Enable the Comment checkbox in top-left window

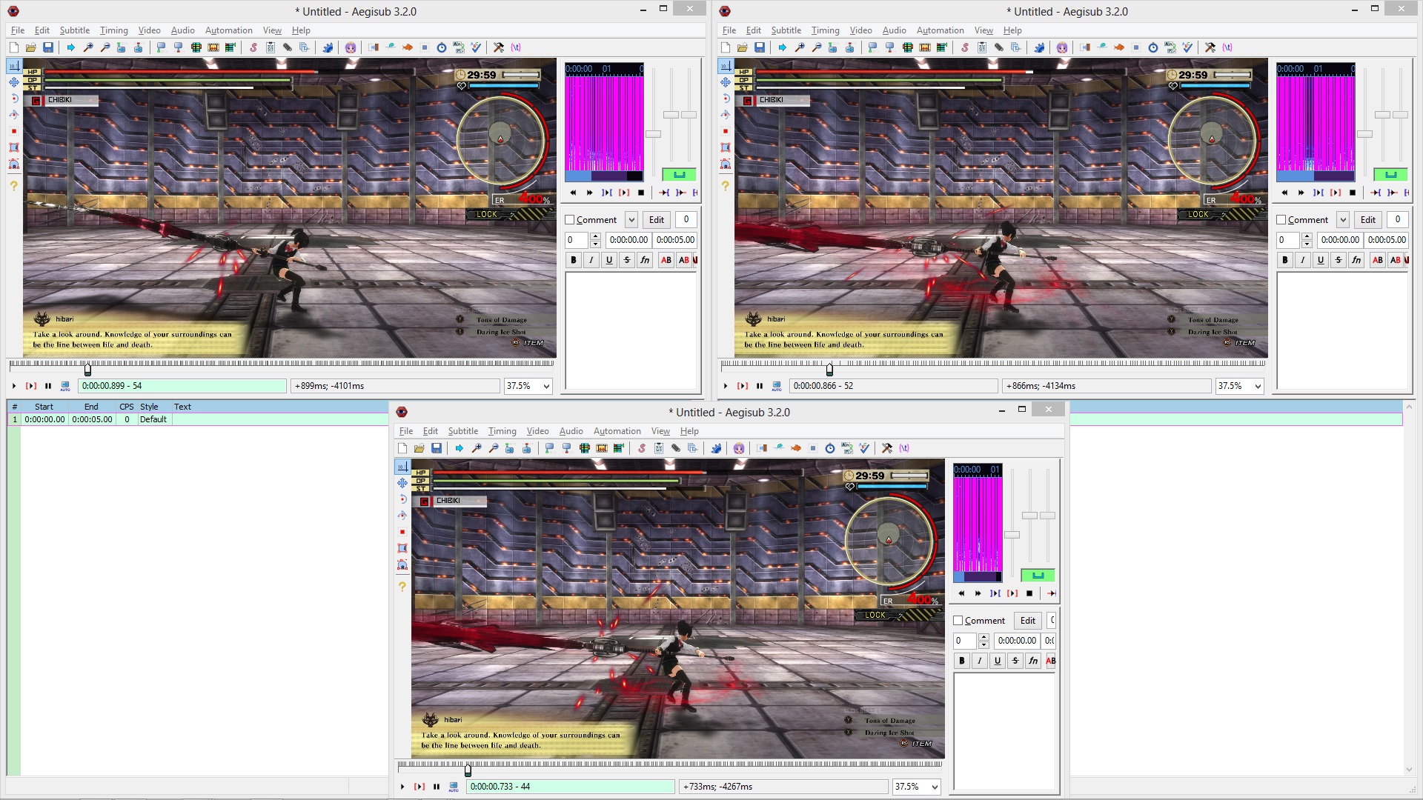[x=570, y=220]
